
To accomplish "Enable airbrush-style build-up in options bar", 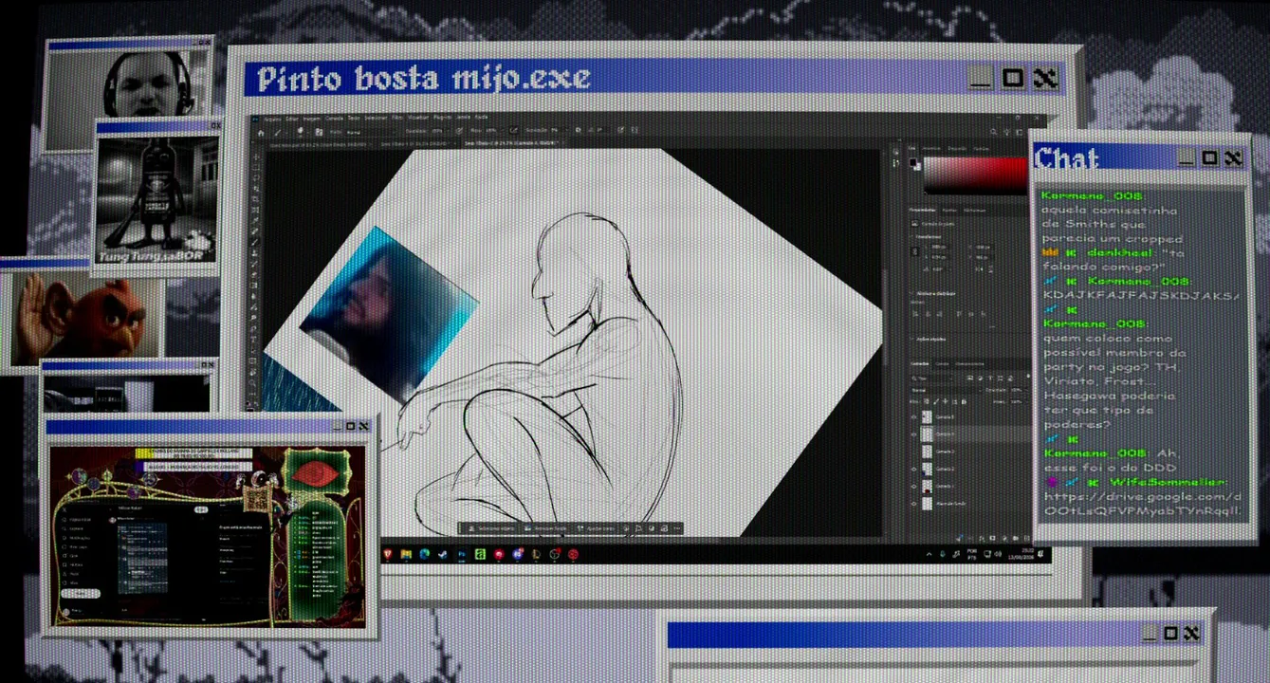I will (x=513, y=130).
